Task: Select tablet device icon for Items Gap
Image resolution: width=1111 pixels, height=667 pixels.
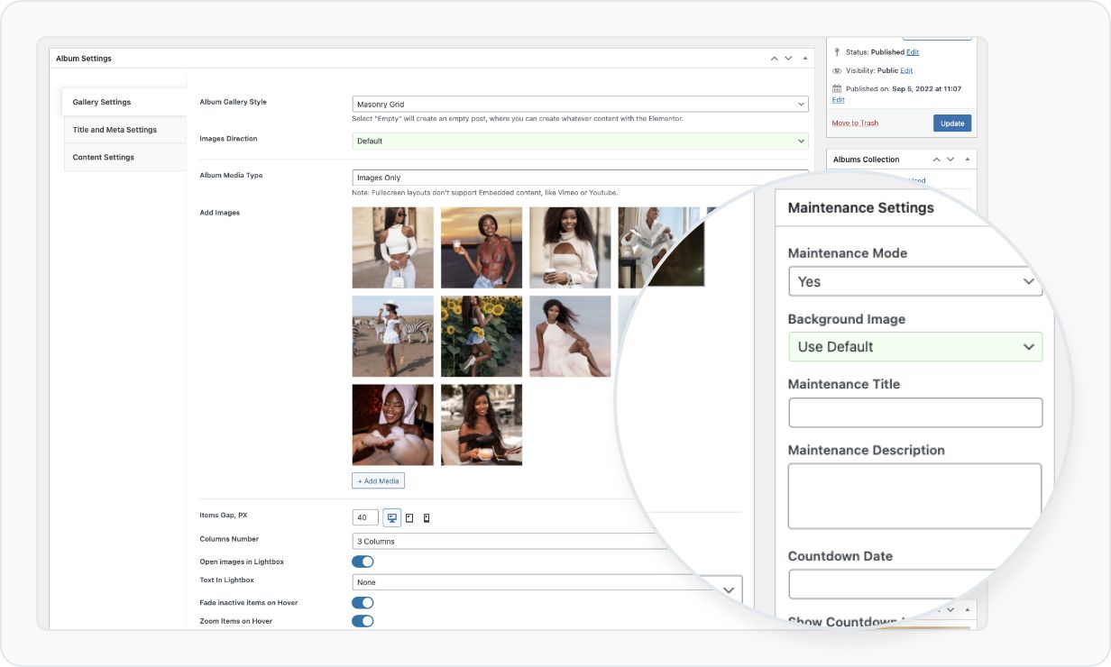Action: pos(409,517)
